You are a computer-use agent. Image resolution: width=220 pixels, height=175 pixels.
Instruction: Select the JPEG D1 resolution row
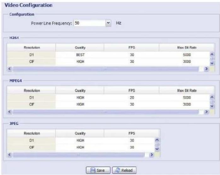coord(31,141)
